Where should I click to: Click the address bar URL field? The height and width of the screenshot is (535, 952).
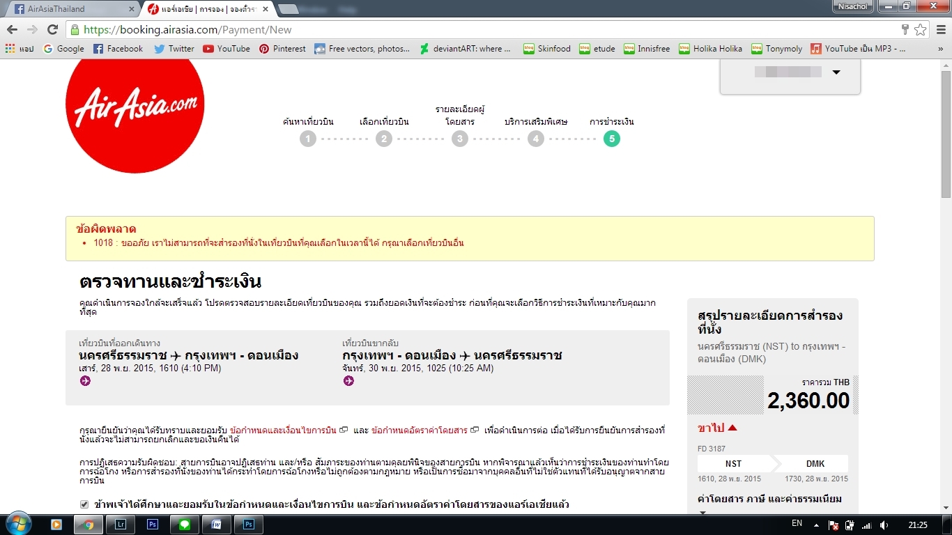(488, 30)
